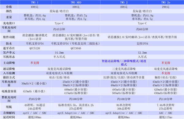Click the 主动降噪 row label
The width and height of the screenshot is (184, 119).
9,63
